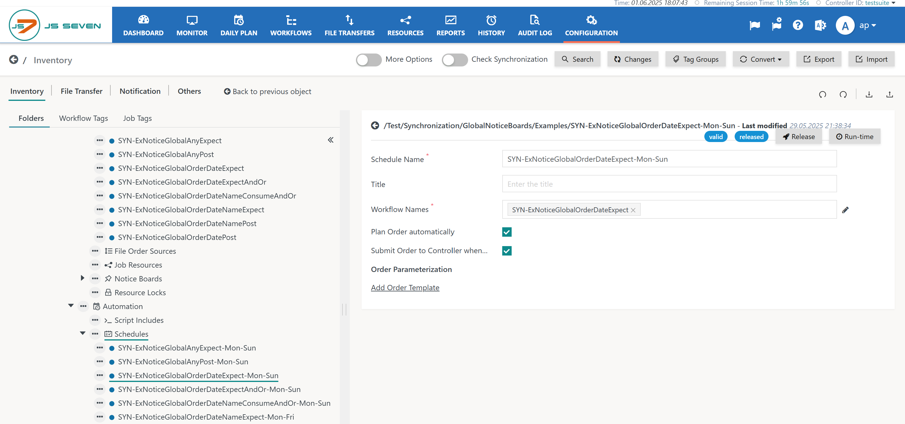Click the undo circular arrow icon
The height and width of the screenshot is (424, 905).
(x=822, y=94)
